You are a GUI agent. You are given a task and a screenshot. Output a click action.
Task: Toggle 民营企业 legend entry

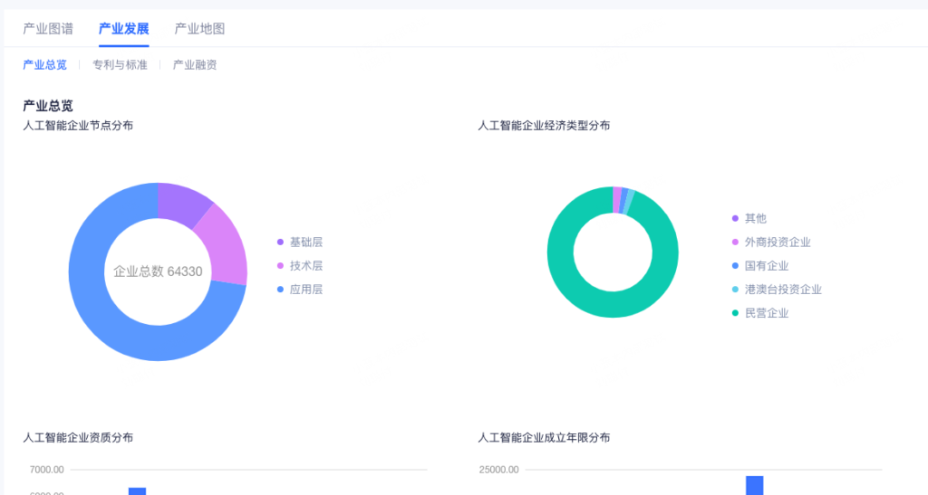(766, 313)
